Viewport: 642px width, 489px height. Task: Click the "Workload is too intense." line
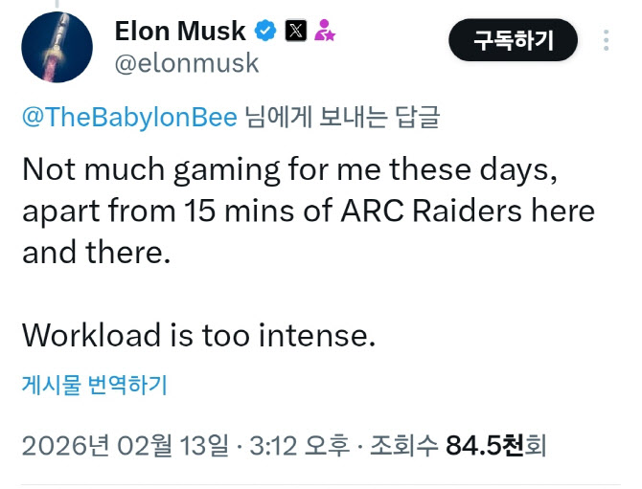pyautogui.click(x=198, y=335)
